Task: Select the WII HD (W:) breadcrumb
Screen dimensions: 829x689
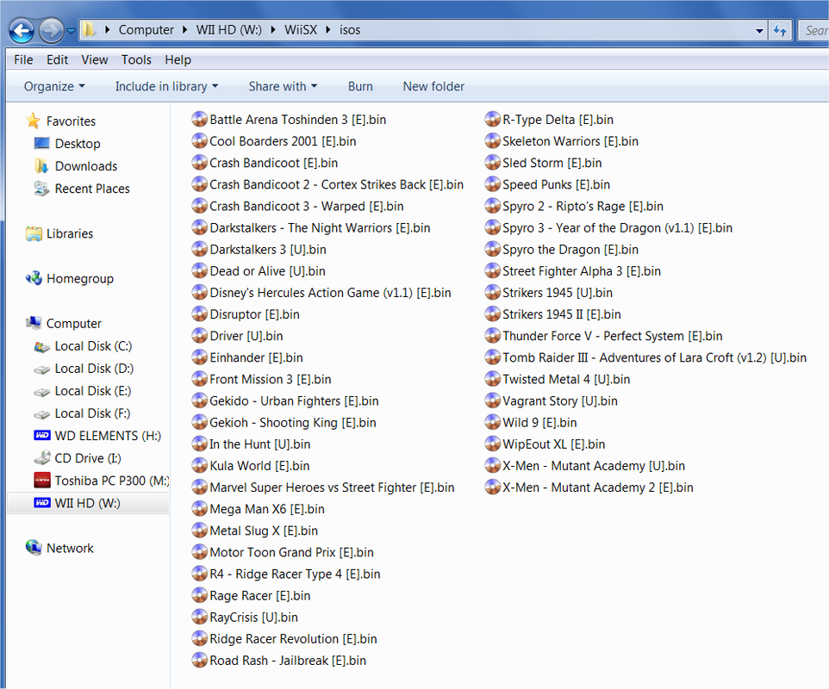Action: tap(229, 30)
